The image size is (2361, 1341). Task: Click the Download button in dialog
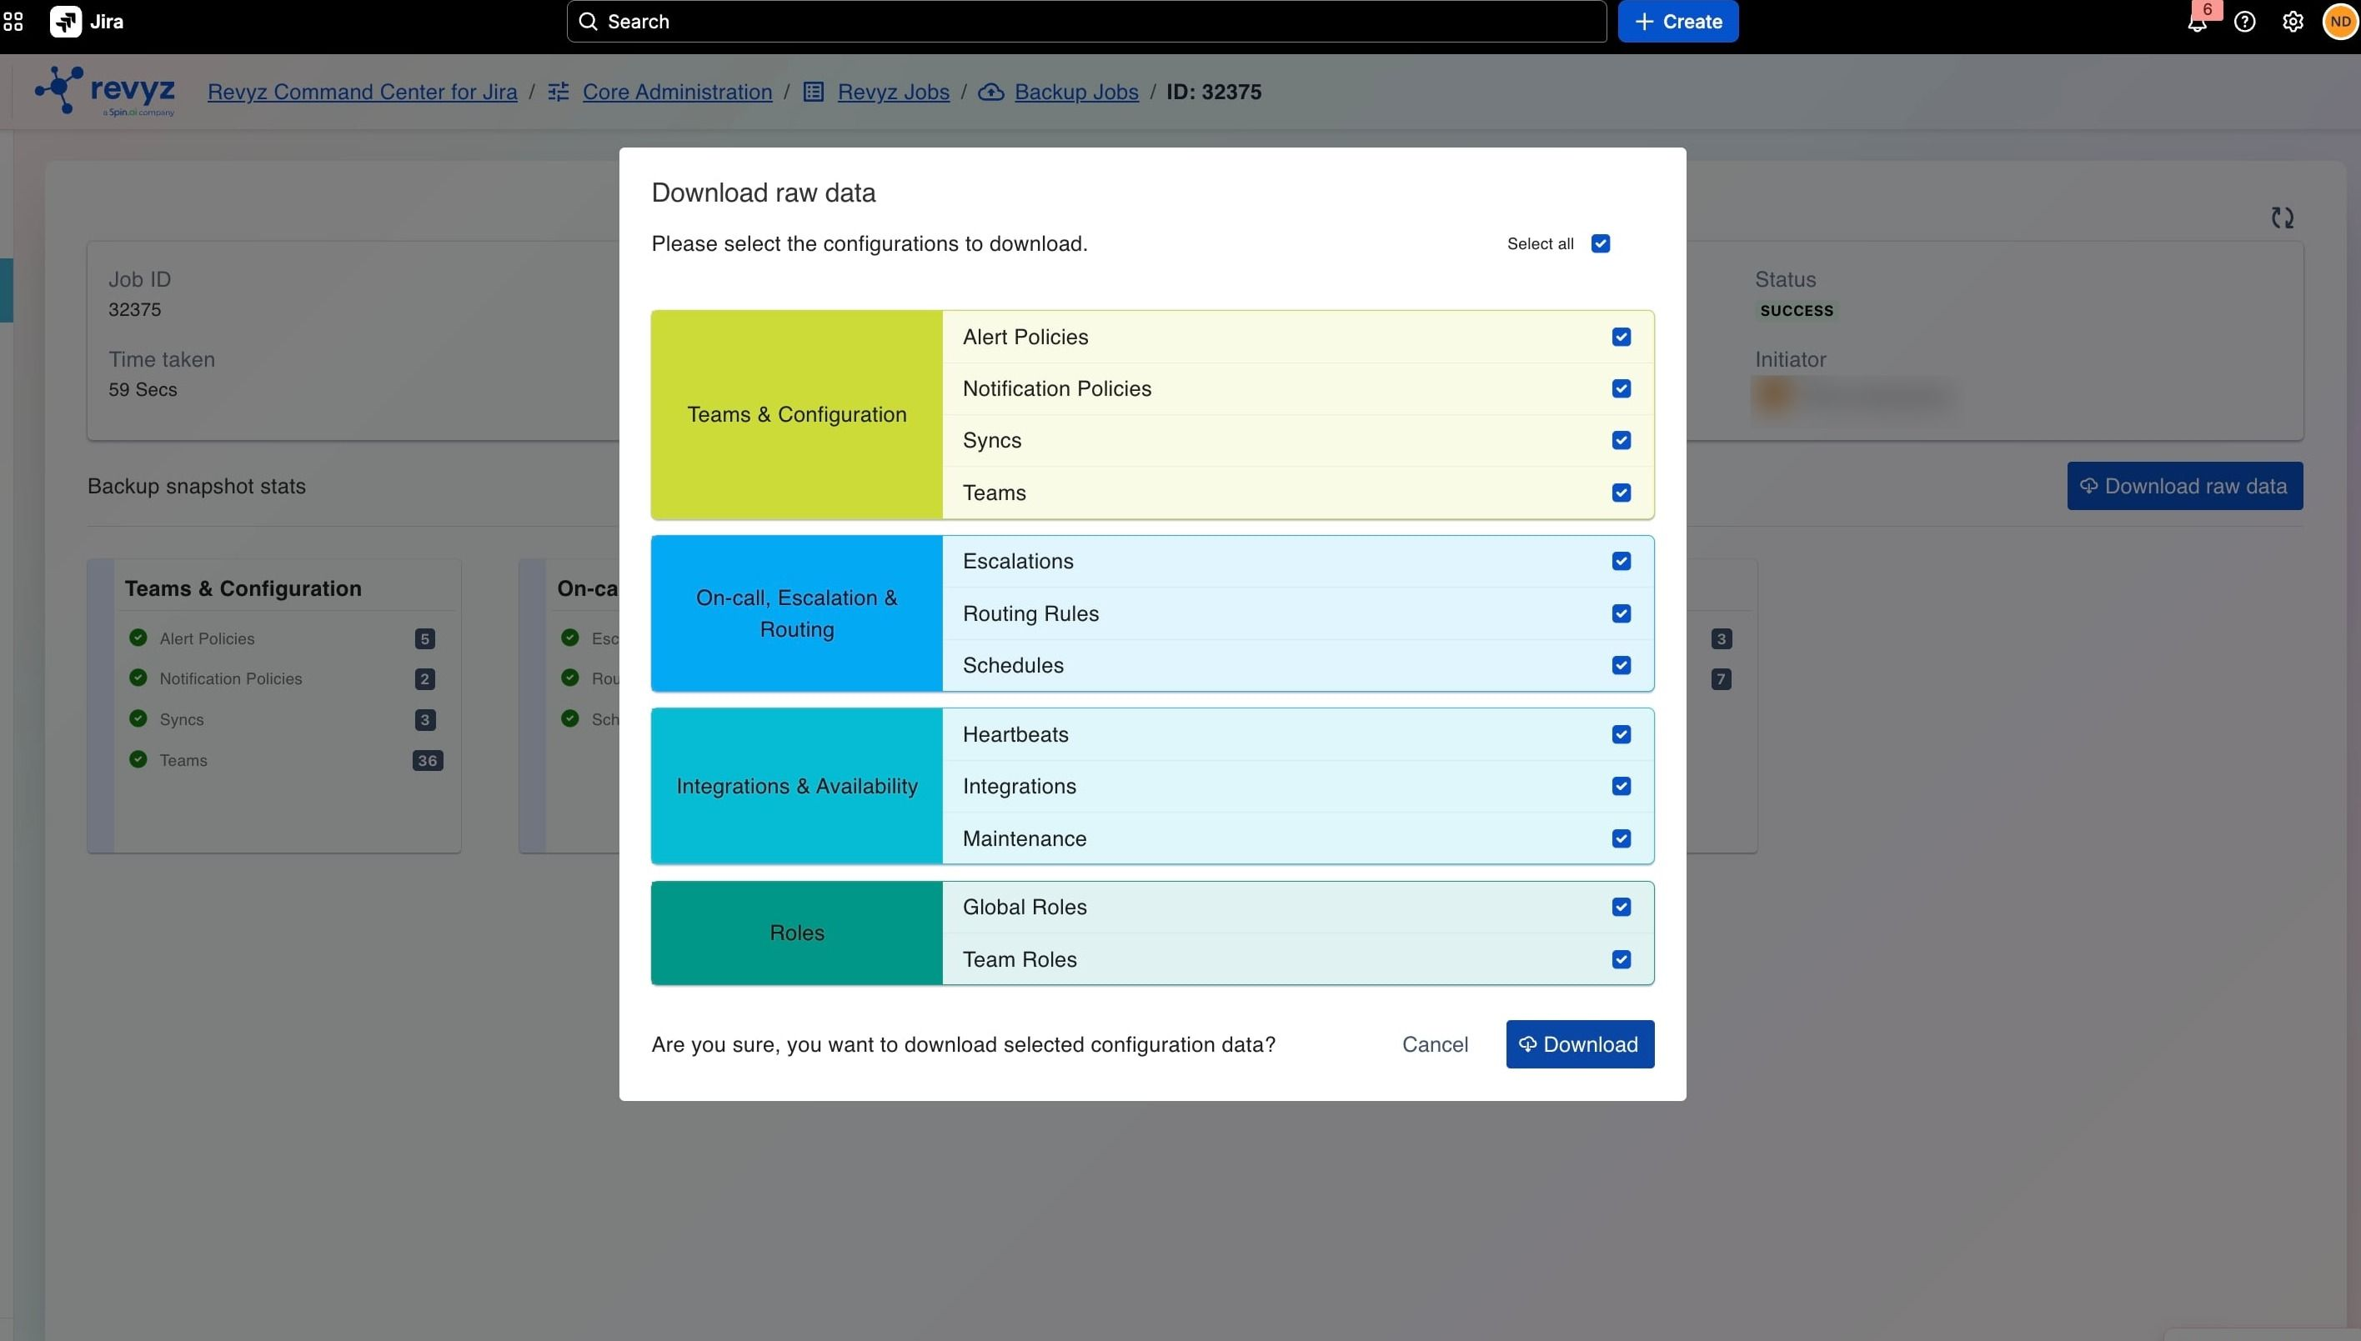coord(1580,1044)
